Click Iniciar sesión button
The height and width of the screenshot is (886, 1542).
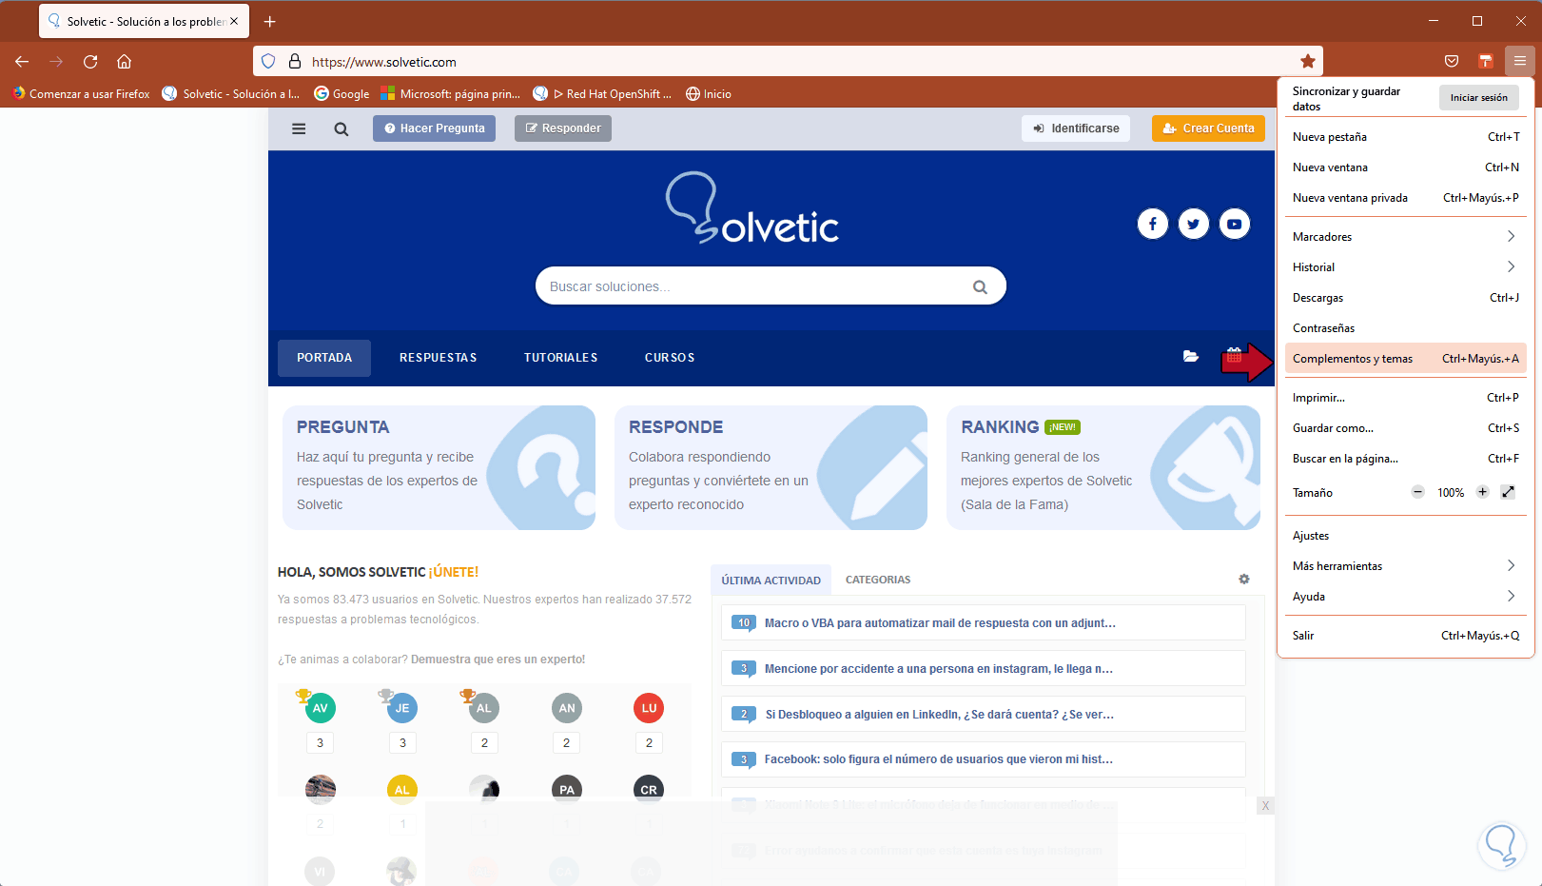1478,97
